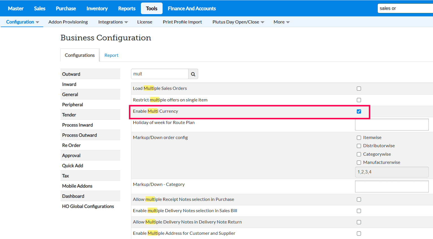Enable Load Multiple Sales Orders checkbox

359,89
